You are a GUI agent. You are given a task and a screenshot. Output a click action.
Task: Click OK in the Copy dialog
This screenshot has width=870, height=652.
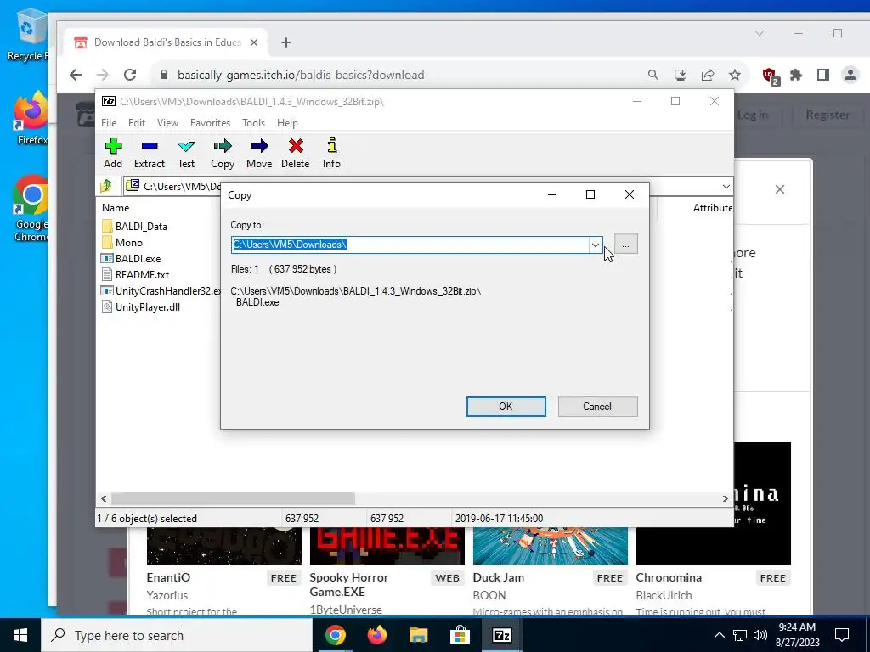tap(506, 407)
